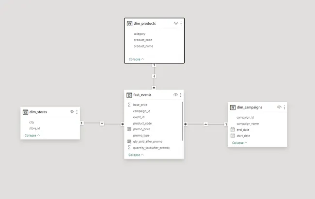Toggle visibility of dim_products table
This screenshot has width=315, height=199.
click(x=176, y=24)
